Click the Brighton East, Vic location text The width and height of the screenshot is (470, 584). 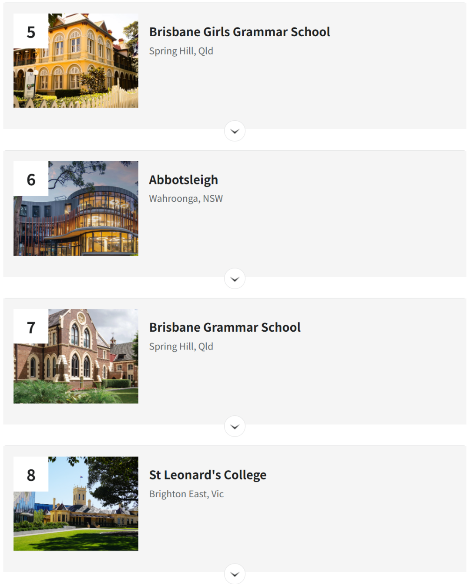(x=186, y=494)
